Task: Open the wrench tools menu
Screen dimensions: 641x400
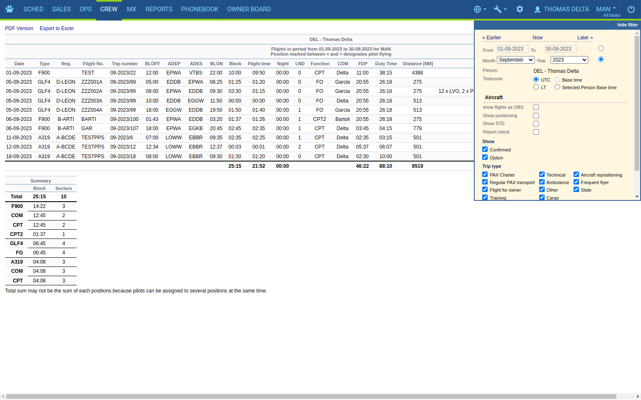Action: tap(500, 9)
